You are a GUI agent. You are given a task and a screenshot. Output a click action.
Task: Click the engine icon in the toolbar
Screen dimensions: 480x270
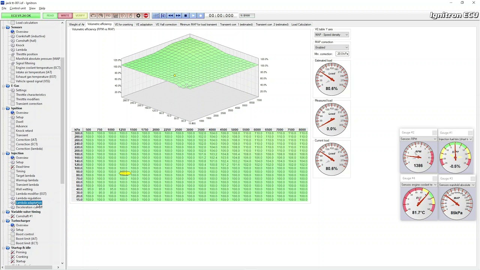93,15
